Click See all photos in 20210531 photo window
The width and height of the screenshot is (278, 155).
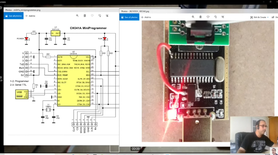tap(129, 17)
